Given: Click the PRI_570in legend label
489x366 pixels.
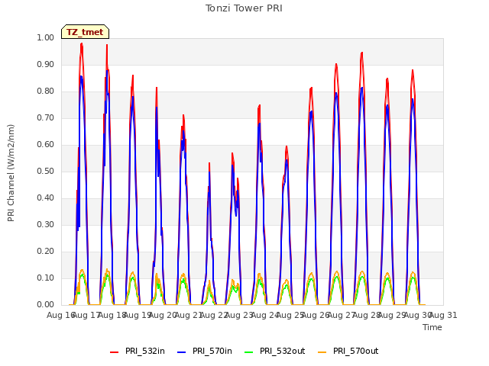Looking at the screenshot, I should pyautogui.click(x=212, y=351).
